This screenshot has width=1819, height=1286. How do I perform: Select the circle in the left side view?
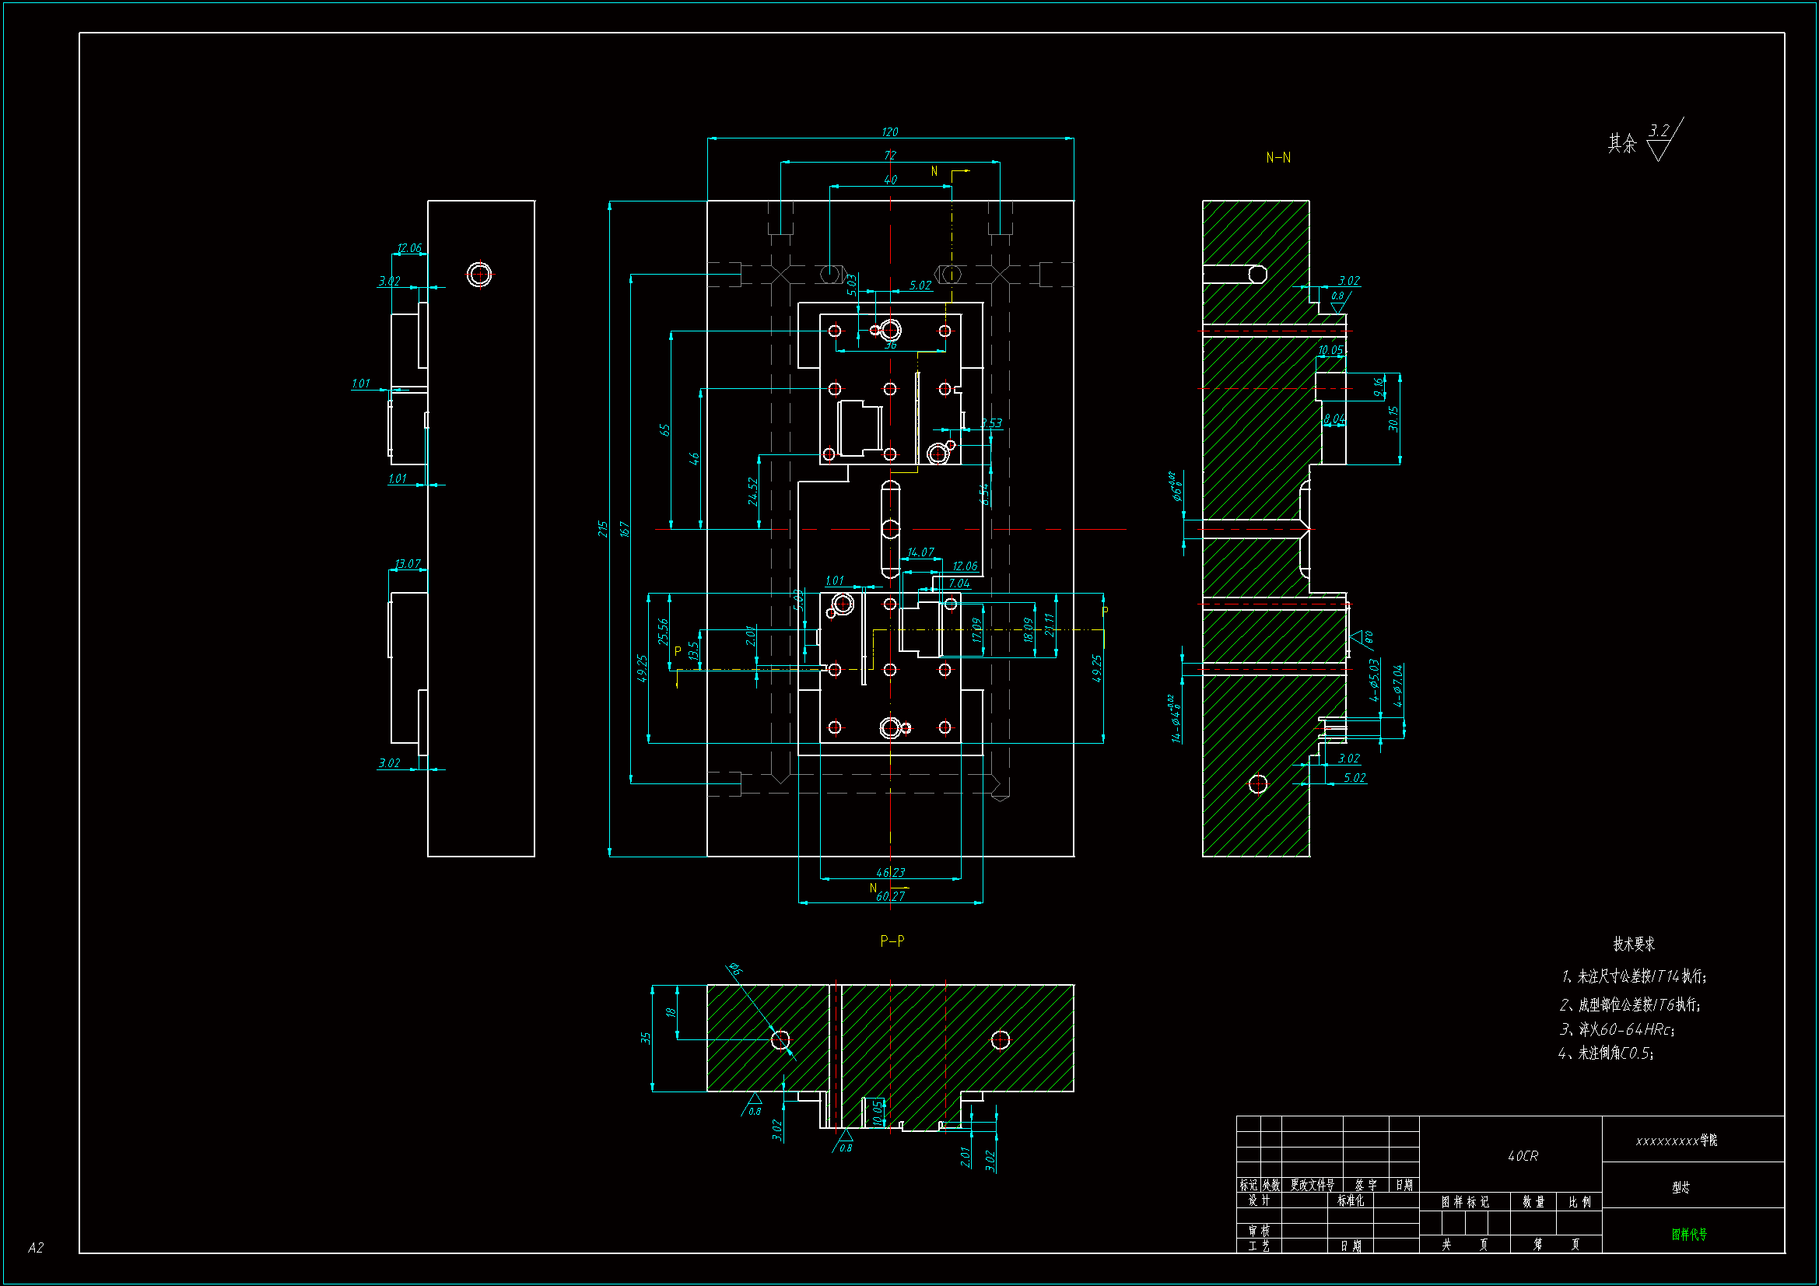(479, 275)
